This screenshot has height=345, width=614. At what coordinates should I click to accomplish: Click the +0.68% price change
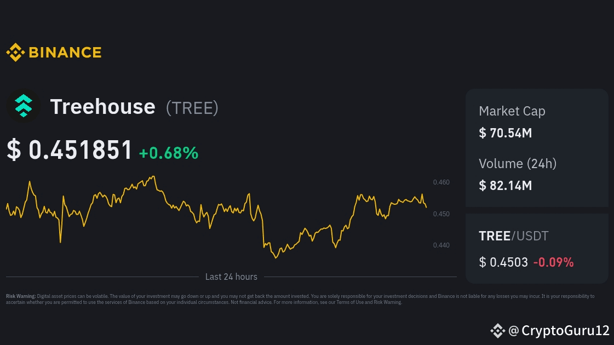point(169,153)
